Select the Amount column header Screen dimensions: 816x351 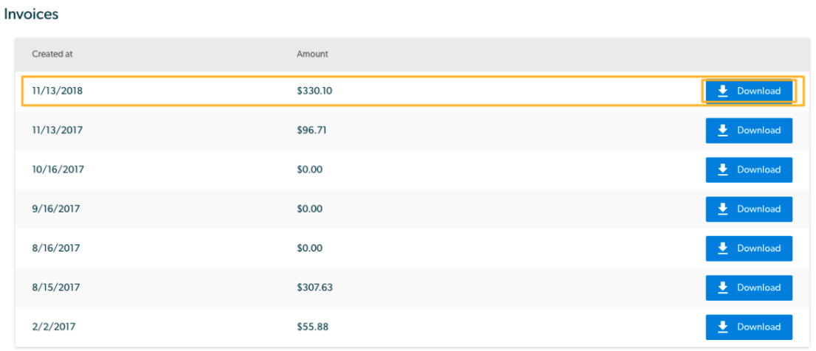(312, 54)
